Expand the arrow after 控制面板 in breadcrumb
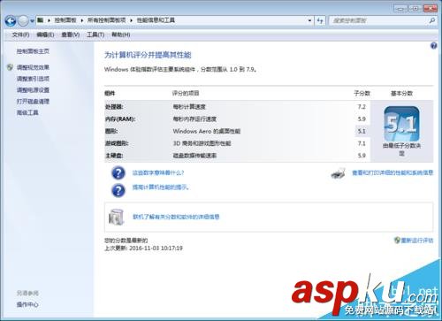 (x=81, y=20)
